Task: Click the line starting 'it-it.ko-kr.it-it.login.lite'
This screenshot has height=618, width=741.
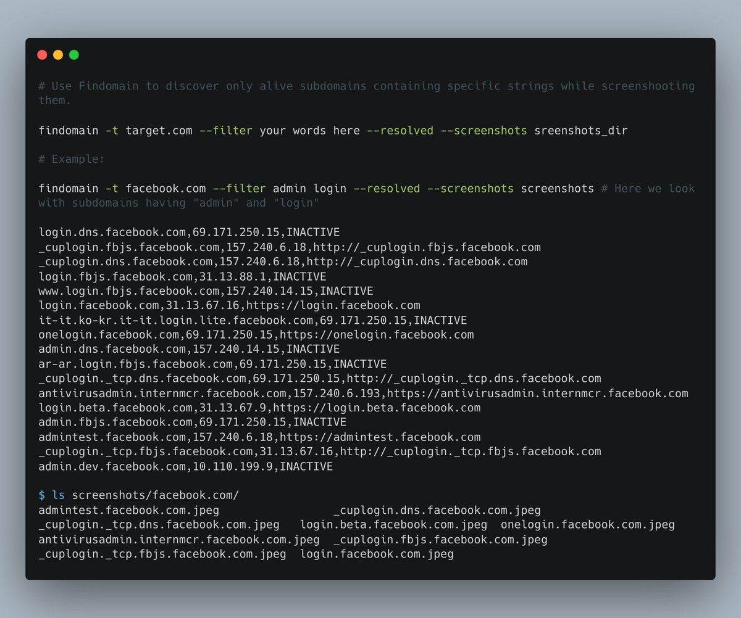Action: (253, 320)
